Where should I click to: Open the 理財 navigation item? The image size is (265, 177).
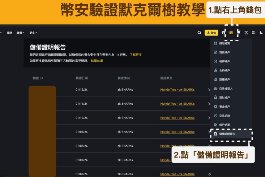[x=9, y=33]
